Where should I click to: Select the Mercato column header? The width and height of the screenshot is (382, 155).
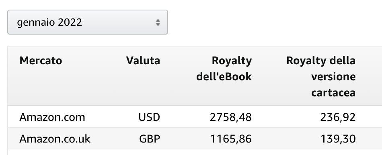41,61
